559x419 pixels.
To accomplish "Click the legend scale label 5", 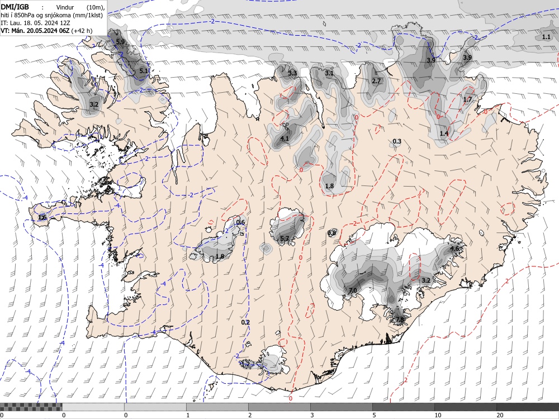I will click(374, 415).
